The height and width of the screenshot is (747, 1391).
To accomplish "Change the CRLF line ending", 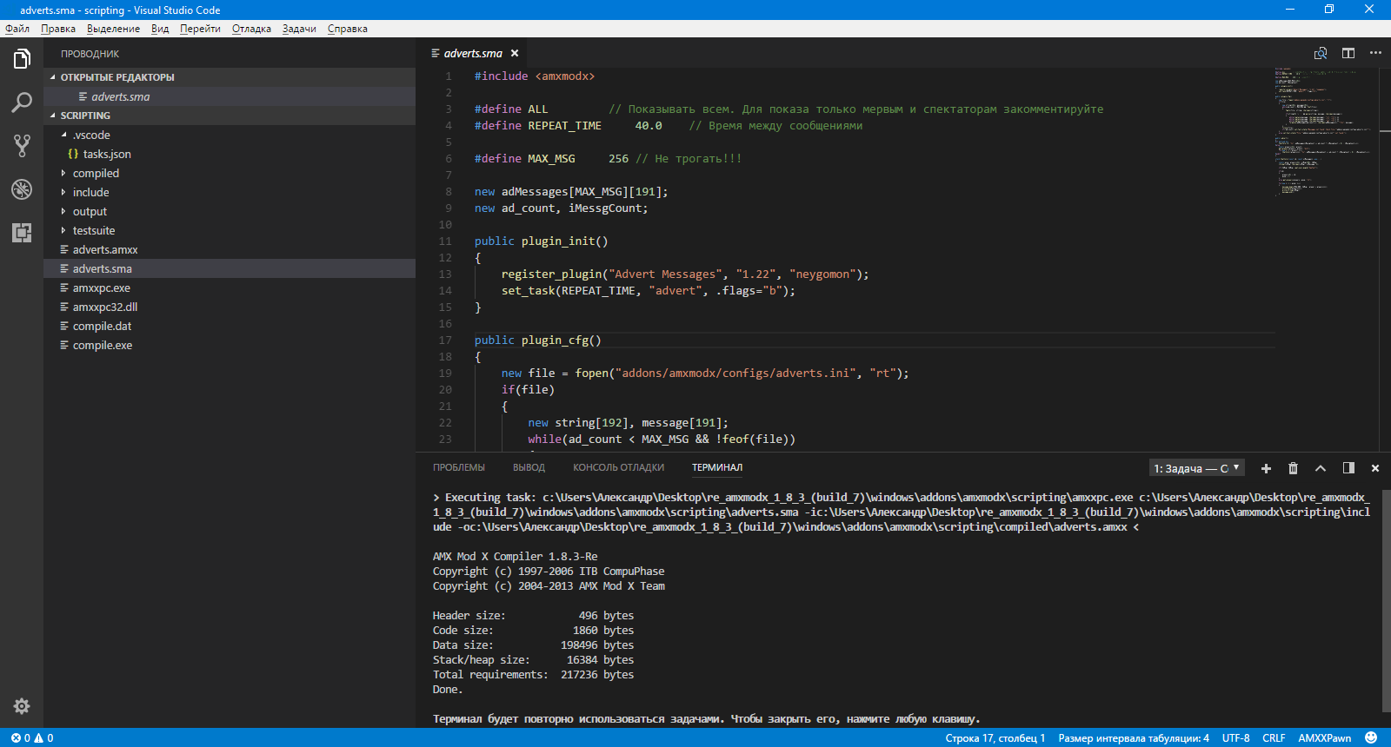I will pyautogui.click(x=1274, y=738).
